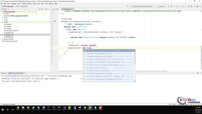Screen dimensions: 202x114
Task: Select SwiperController() completion suggestion
Action: [x=109, y=68]
